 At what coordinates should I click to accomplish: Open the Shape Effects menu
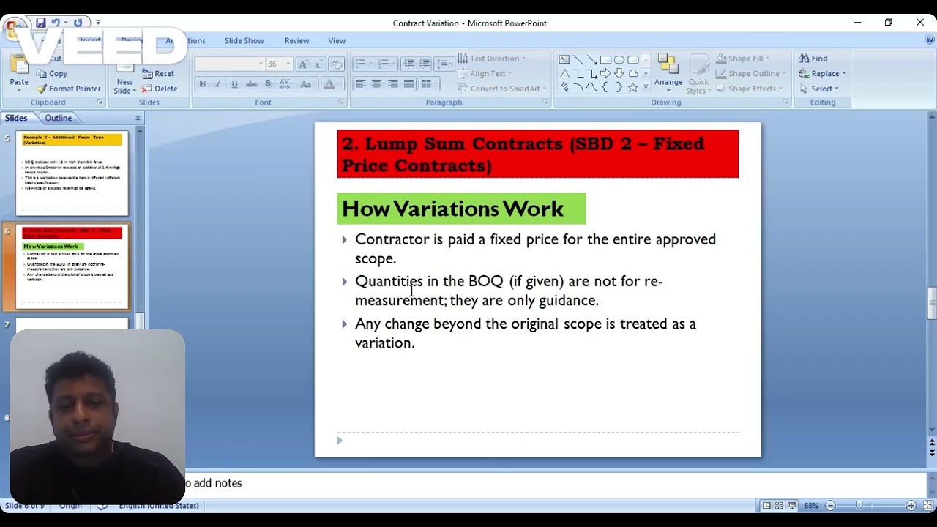748,89
